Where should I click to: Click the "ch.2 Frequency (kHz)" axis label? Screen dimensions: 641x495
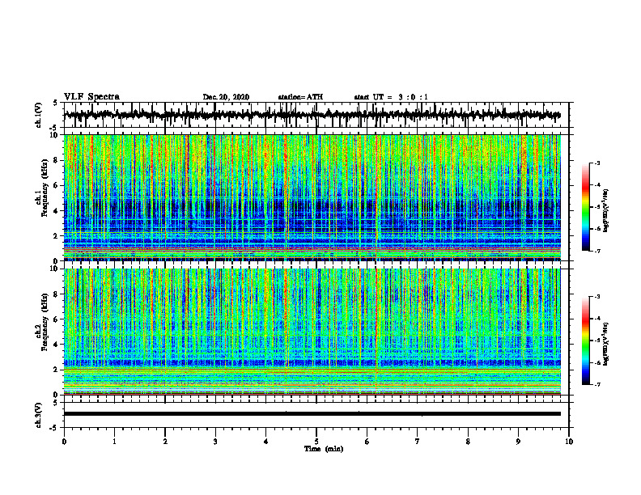(42, 323)
